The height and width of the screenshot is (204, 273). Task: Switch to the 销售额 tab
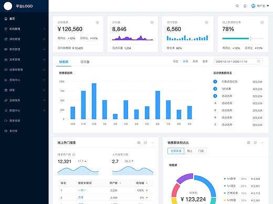click(x=64, y=62)
